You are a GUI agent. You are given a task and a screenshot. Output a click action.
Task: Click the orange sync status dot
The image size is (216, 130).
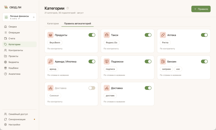[x=35, y=119]
